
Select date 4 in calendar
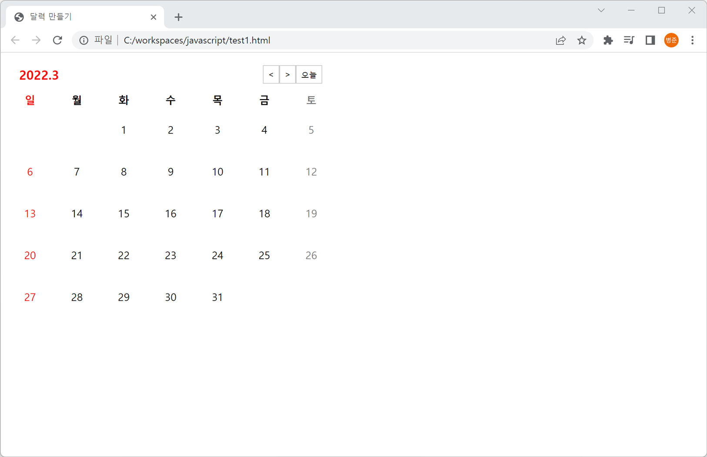pos(264,130)
